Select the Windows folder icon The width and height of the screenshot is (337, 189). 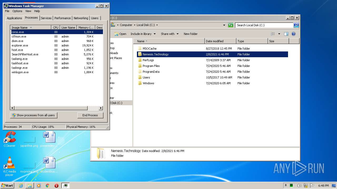[x=140, y=83]
